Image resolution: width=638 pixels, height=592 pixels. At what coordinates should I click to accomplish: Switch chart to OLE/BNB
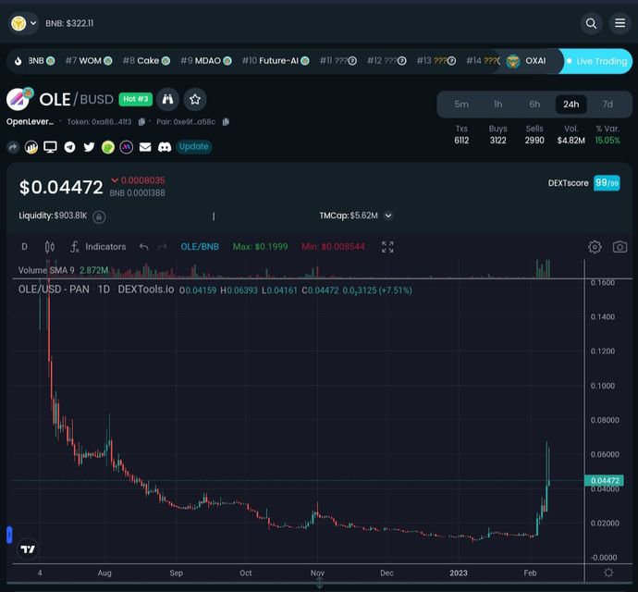pyautogui.click(x=200, y=247)
